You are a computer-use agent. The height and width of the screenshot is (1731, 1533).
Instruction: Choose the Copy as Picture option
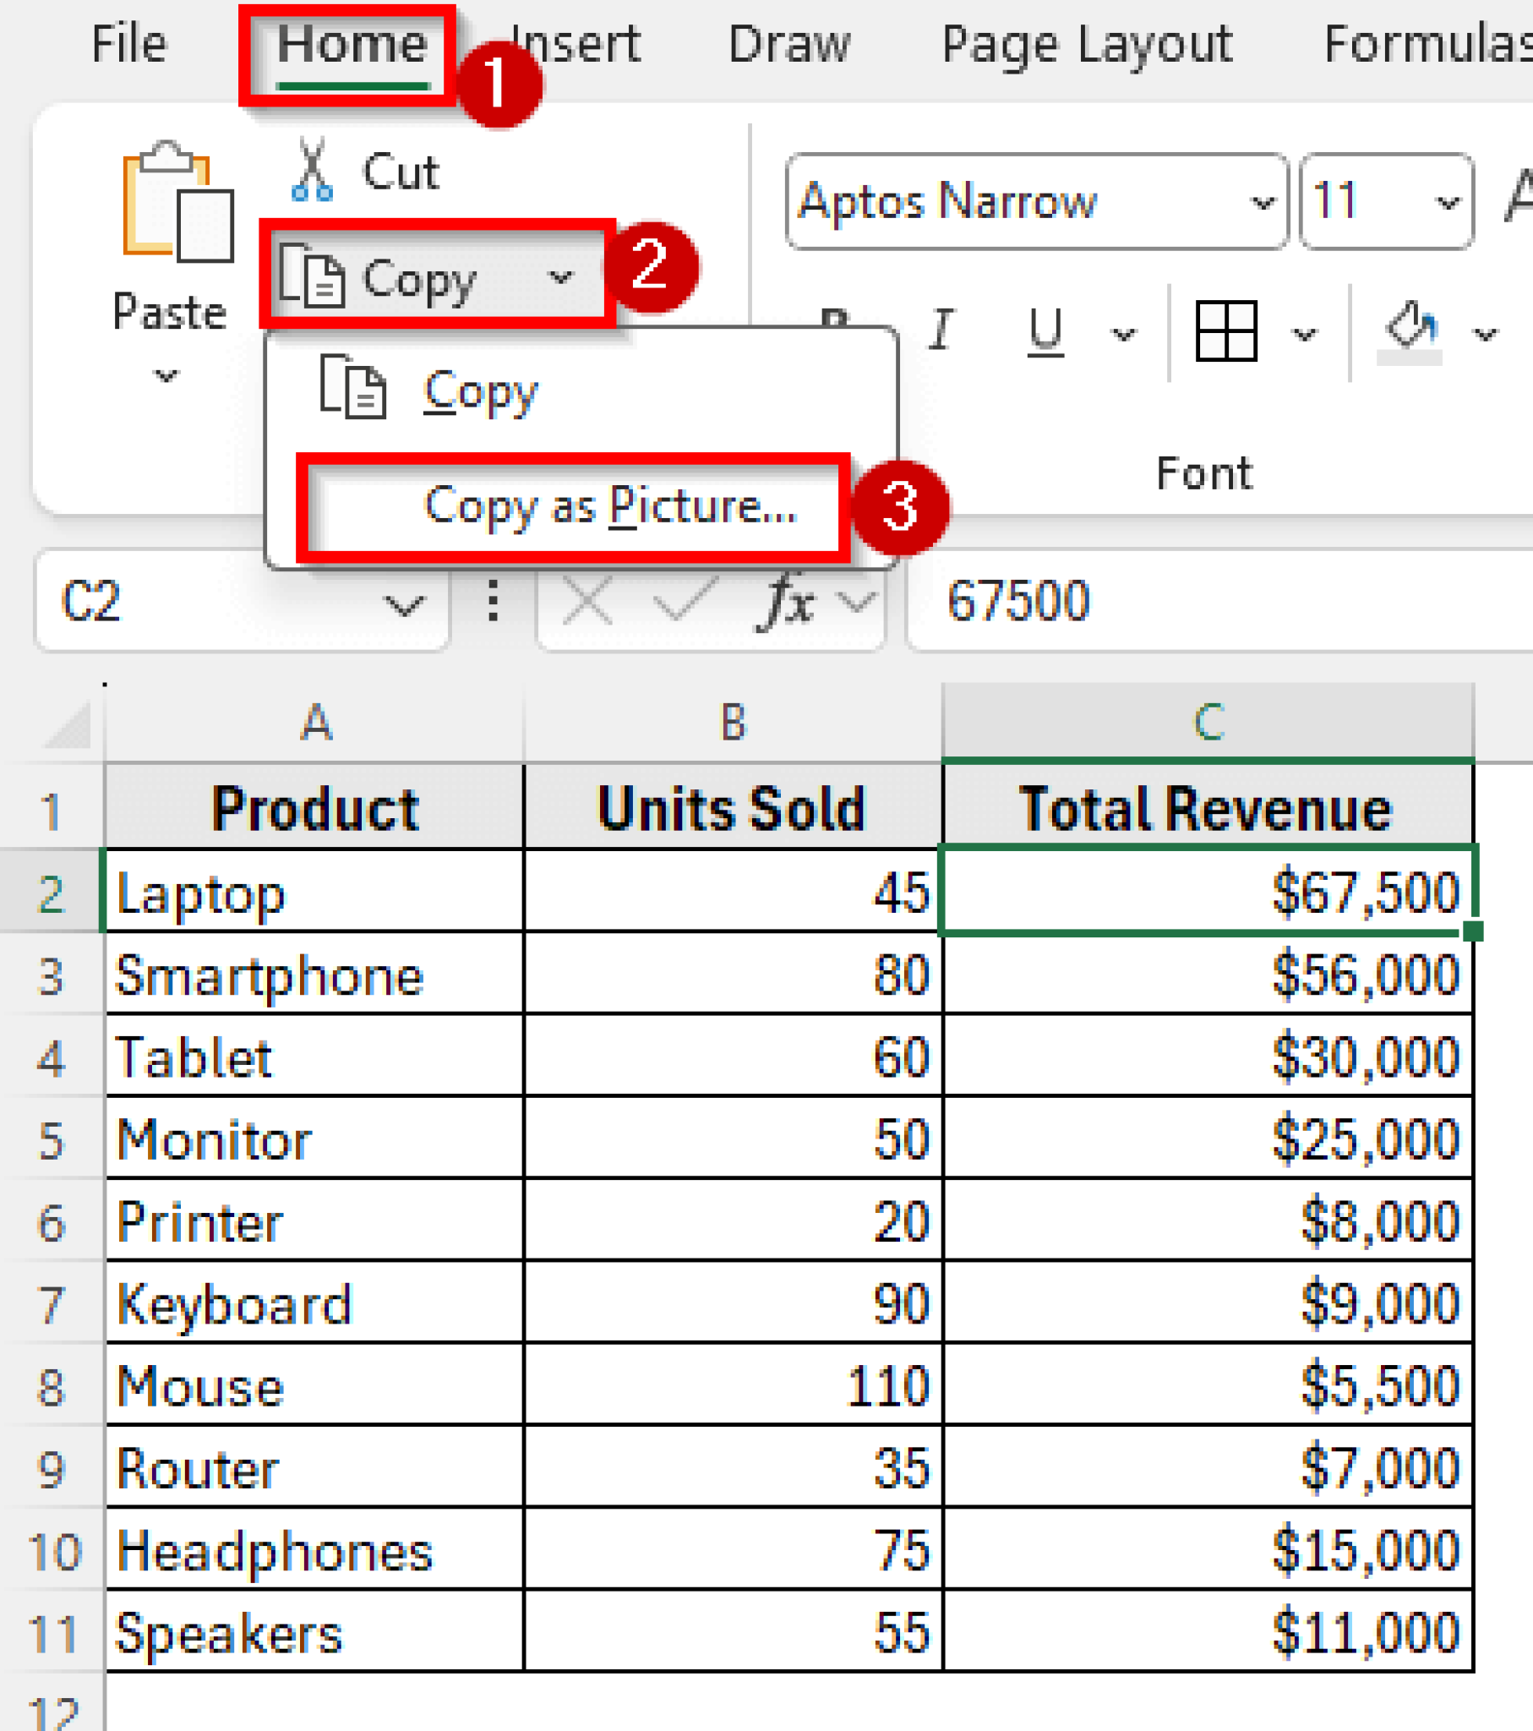tap(610, 506)
